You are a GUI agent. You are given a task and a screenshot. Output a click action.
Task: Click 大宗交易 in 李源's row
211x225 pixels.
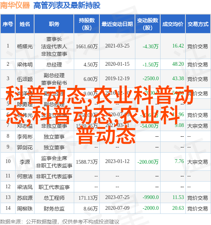(x=197, y=162)
